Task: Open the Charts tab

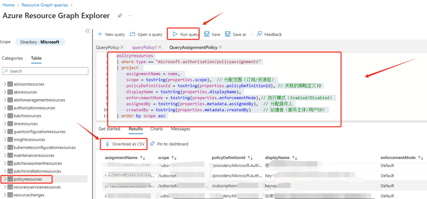Action: click(157, 129)
